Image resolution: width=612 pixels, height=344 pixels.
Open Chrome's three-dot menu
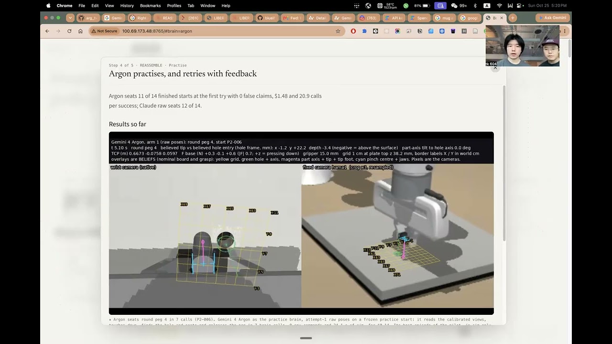[565, 31]
